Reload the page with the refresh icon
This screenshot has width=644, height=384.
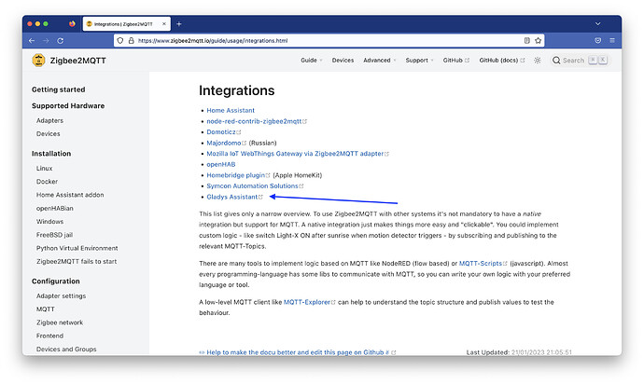[61, 41]
